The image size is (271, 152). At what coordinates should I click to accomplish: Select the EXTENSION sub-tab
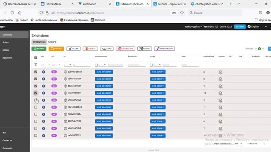39,42
